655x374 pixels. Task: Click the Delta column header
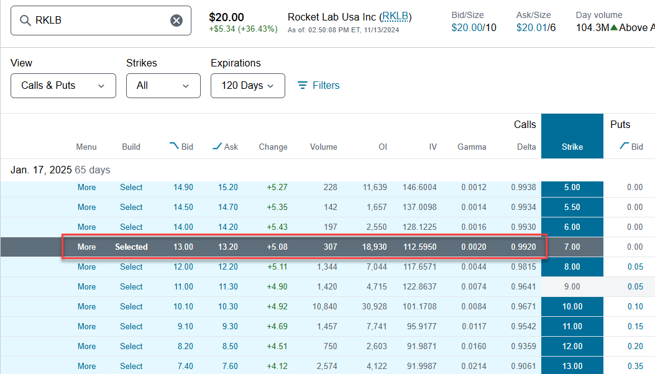(x=526, y=147)
